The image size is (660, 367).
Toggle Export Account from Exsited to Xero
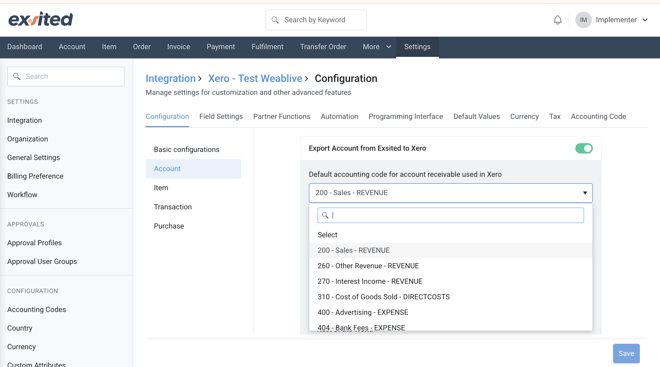[x=584, y=148]
